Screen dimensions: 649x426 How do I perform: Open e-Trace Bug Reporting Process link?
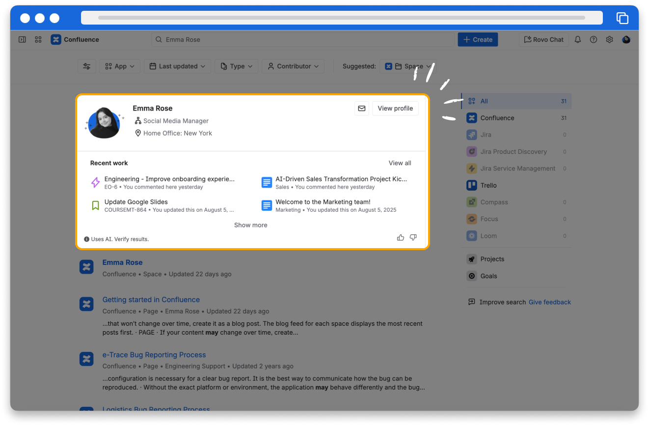click(x=154, y=355)
